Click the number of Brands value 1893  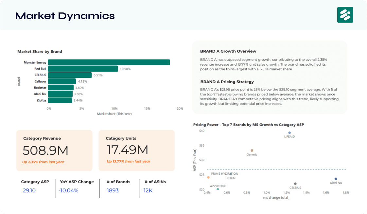tap(113, 190)
